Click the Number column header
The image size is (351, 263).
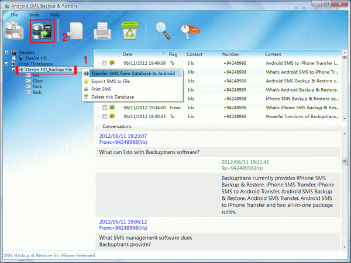tap(230, 54)
